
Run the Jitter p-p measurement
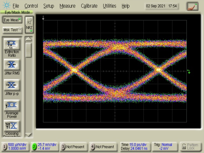12,85
